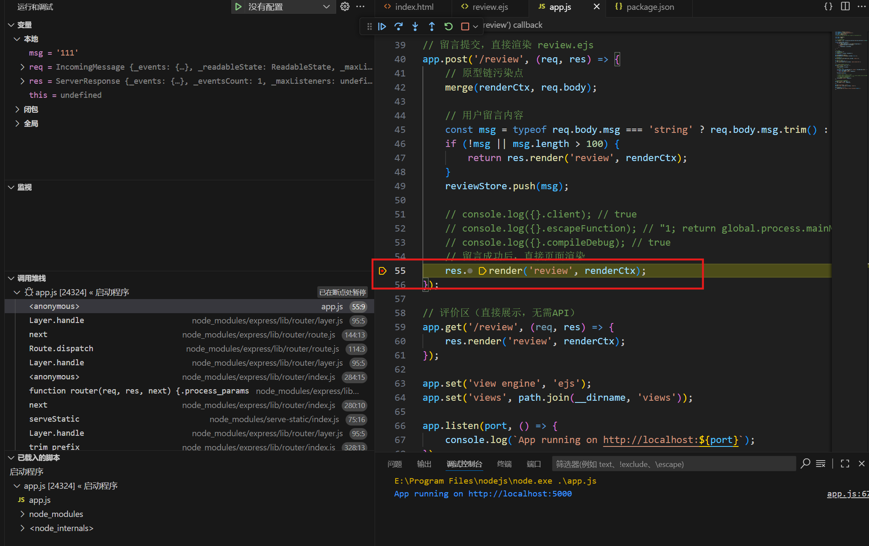The height and width of the screenshot is (546, 869).
Task: Click the Step Over debug icon
Action: pos(399,26)
